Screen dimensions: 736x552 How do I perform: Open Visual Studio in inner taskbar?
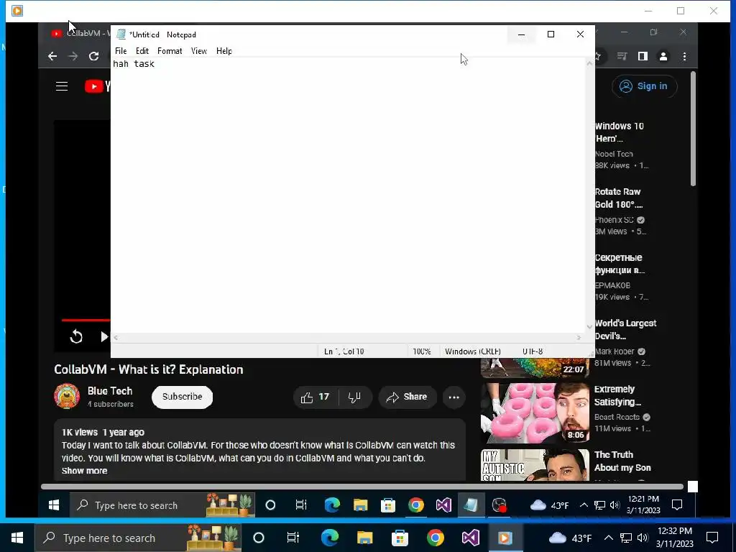(443, 505)
